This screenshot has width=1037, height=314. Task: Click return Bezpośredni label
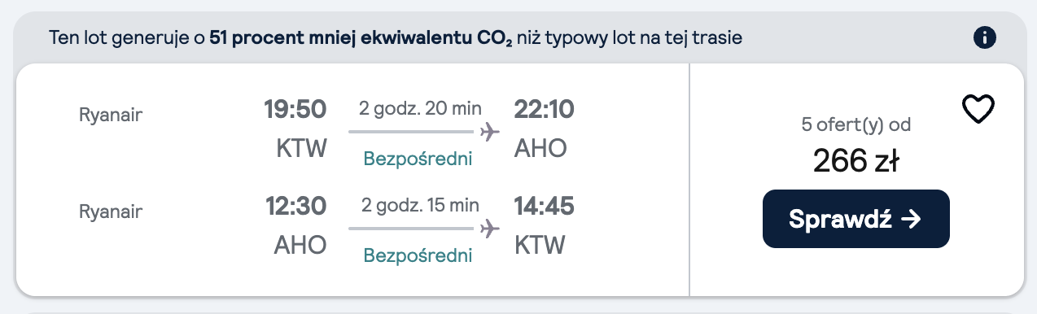pyautogui.click(x=418, y=255)
